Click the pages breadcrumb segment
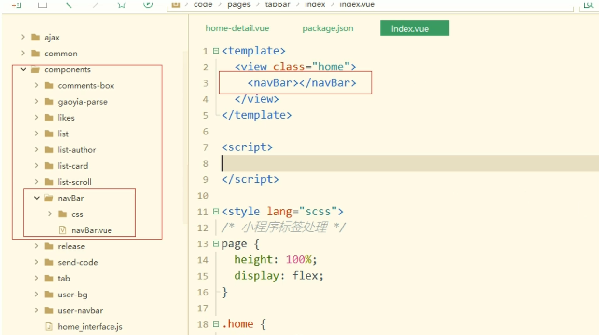 pyautogui.click(x=239, y=4)
